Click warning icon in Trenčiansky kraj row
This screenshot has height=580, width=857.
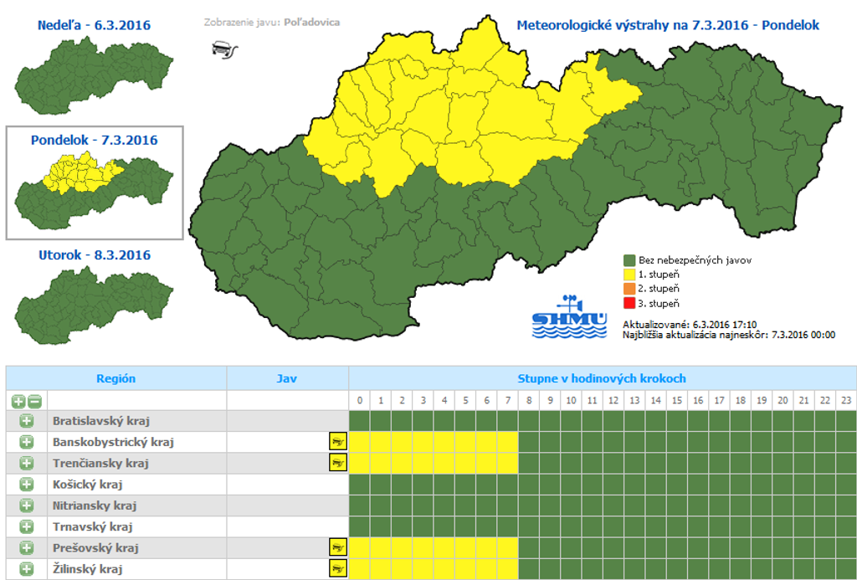[338, 462]
